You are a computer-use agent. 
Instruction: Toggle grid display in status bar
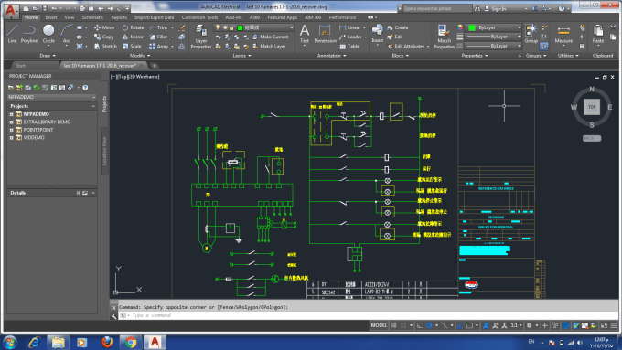tap(394, 325)
